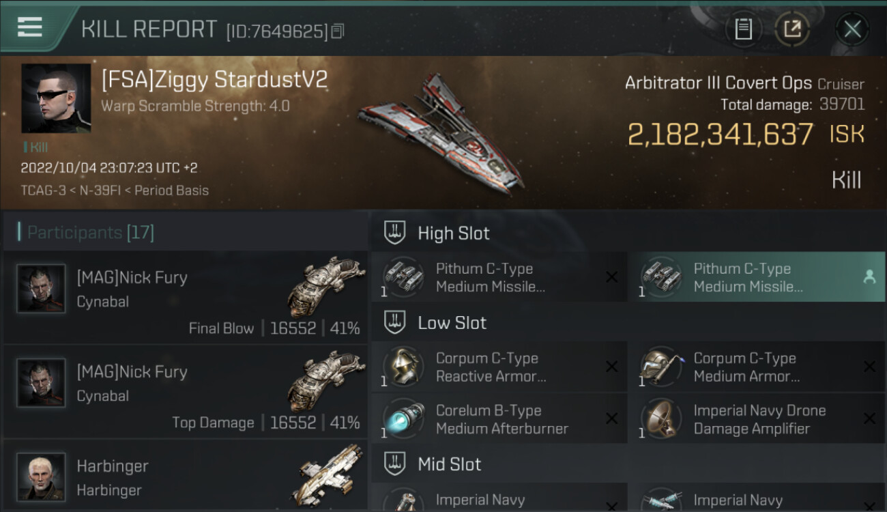The height and width of the screenshot is (512, 887).
Task: Click Imperial Navy Drone Damage Amplifier icon
Action: coord(661,419)
